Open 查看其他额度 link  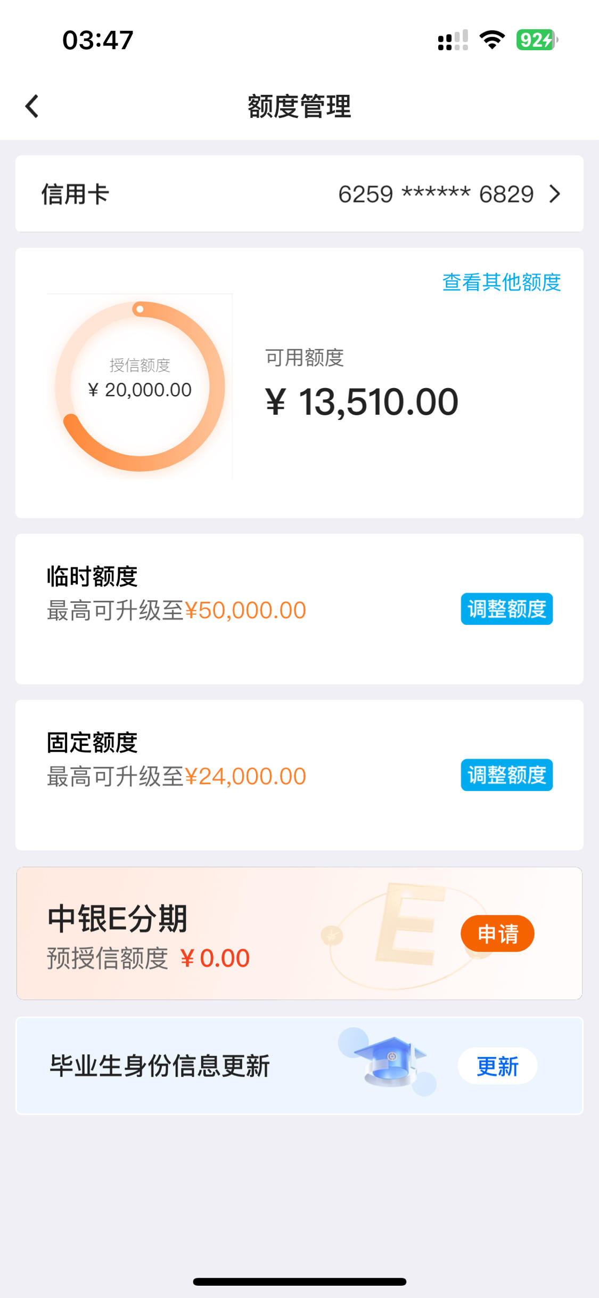click(502, 282)
